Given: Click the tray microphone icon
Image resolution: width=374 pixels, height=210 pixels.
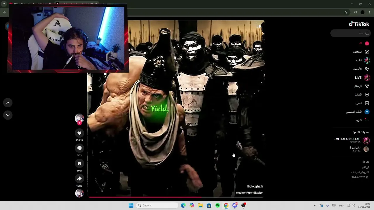Looking at the screenshot, I should [328, 205].
